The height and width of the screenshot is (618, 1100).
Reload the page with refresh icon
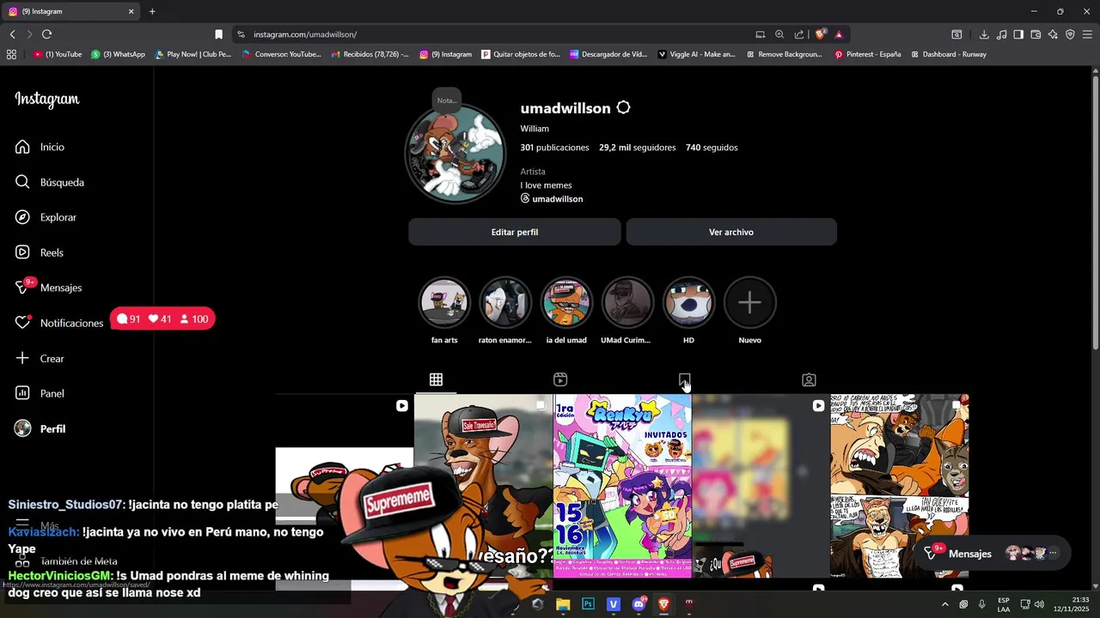click(46, 34)
